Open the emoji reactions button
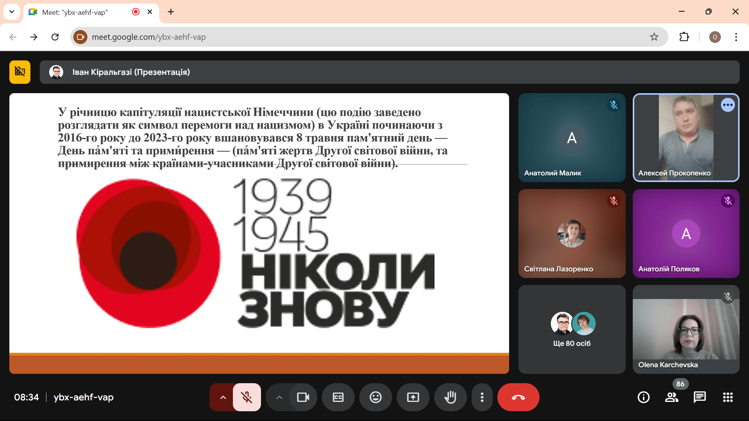 click(x=376, y=397)
